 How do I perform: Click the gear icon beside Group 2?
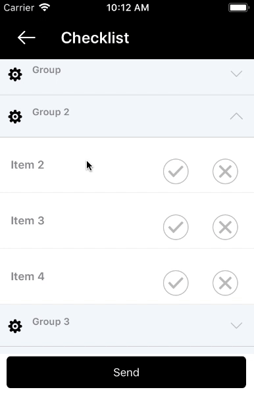point(15,116)
